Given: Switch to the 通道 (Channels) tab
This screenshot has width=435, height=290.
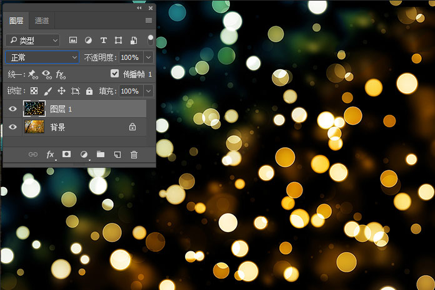Looking at the screenshot, I should tap(42, 21).
